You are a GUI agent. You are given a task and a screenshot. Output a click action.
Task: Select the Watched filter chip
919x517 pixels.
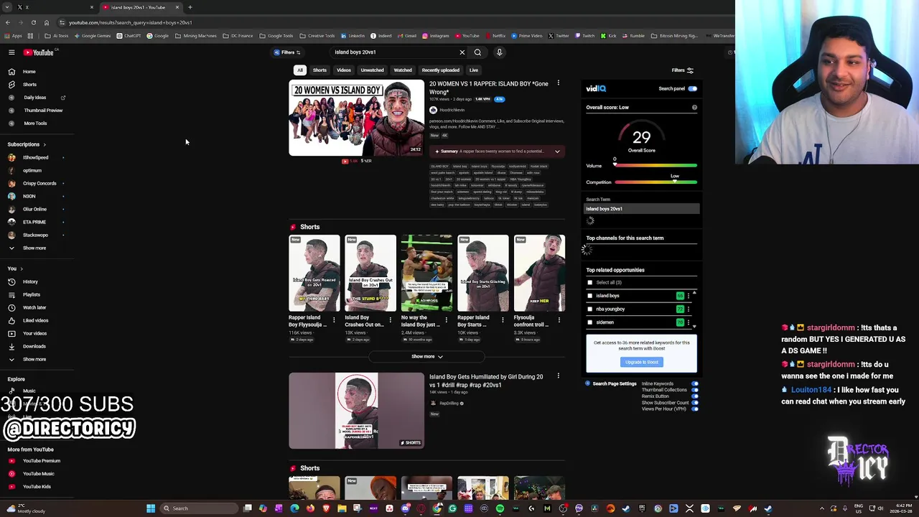coord(403,70)
